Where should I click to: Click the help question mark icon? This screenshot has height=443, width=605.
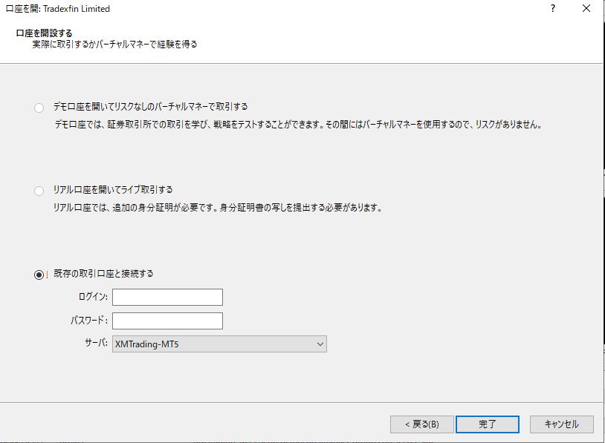point(553,8)
